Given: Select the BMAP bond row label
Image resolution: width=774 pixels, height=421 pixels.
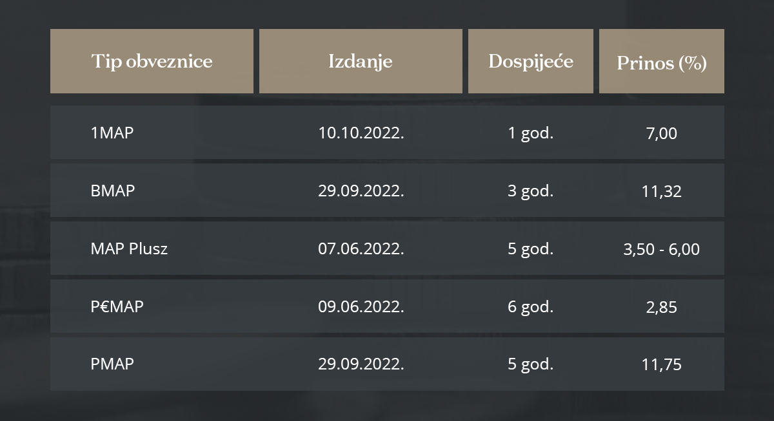Looking at the screenshot, I should pos(113,191).
